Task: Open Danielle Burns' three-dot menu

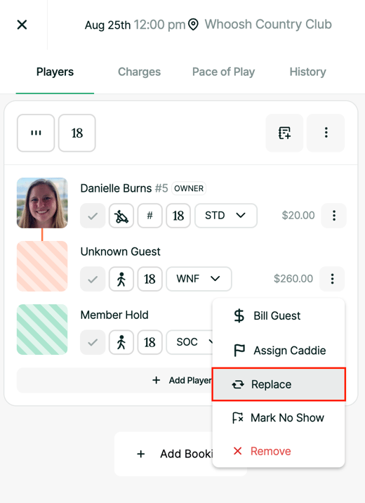Action: point(334,216)
